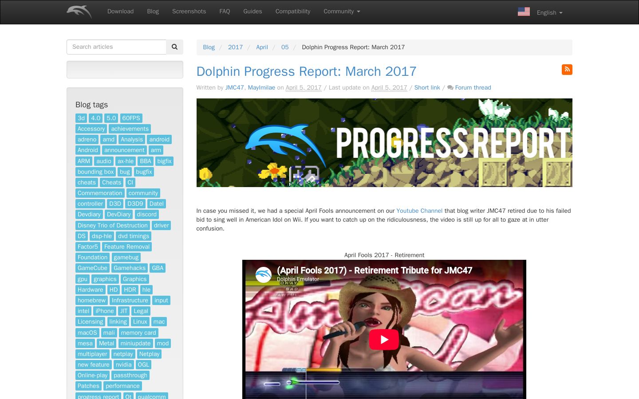The width and height of the screenshot is (639, 399).
Task: Expand the Community dropdown menu
Action: tap(342, 12)
